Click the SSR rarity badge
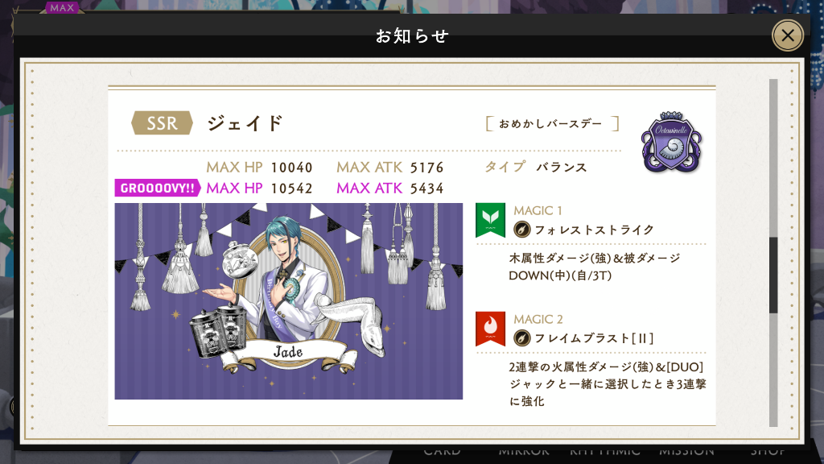Image resolution: width=824 pixels, height=464 pixels. point(162,123)
